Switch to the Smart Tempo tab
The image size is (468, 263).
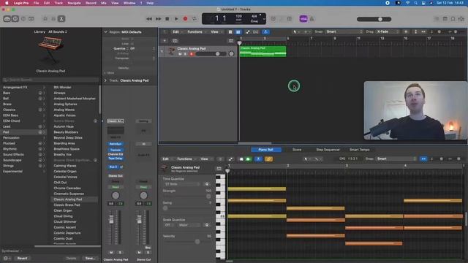click(359, 150)
